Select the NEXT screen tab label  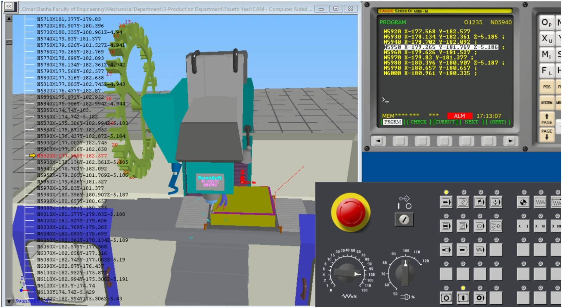point(471,122)
